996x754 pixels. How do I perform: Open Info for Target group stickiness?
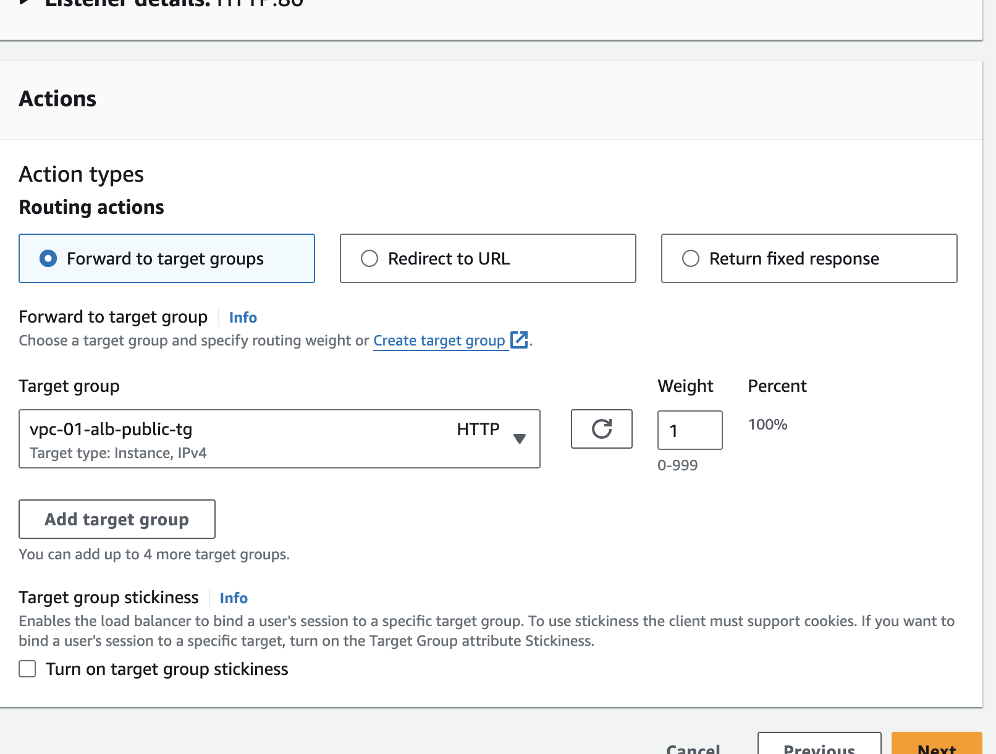234,598
